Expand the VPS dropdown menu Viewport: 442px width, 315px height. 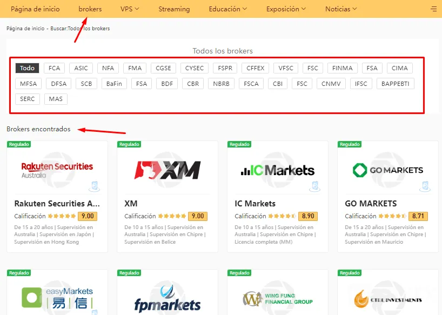click(x=130, y=9)
